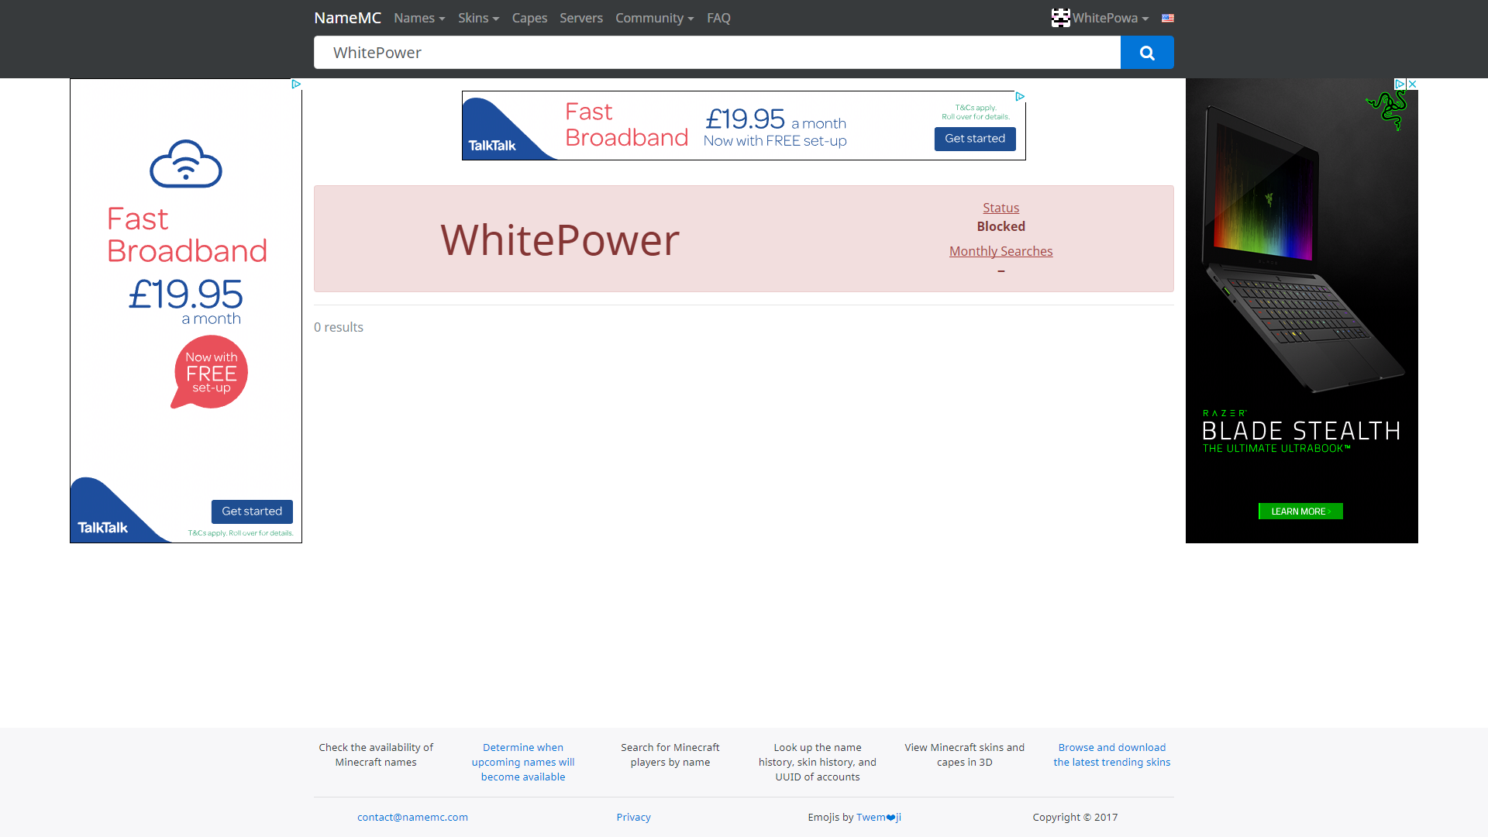
Task: Click the blue search magnifier button
Action: coord(1146,53)
